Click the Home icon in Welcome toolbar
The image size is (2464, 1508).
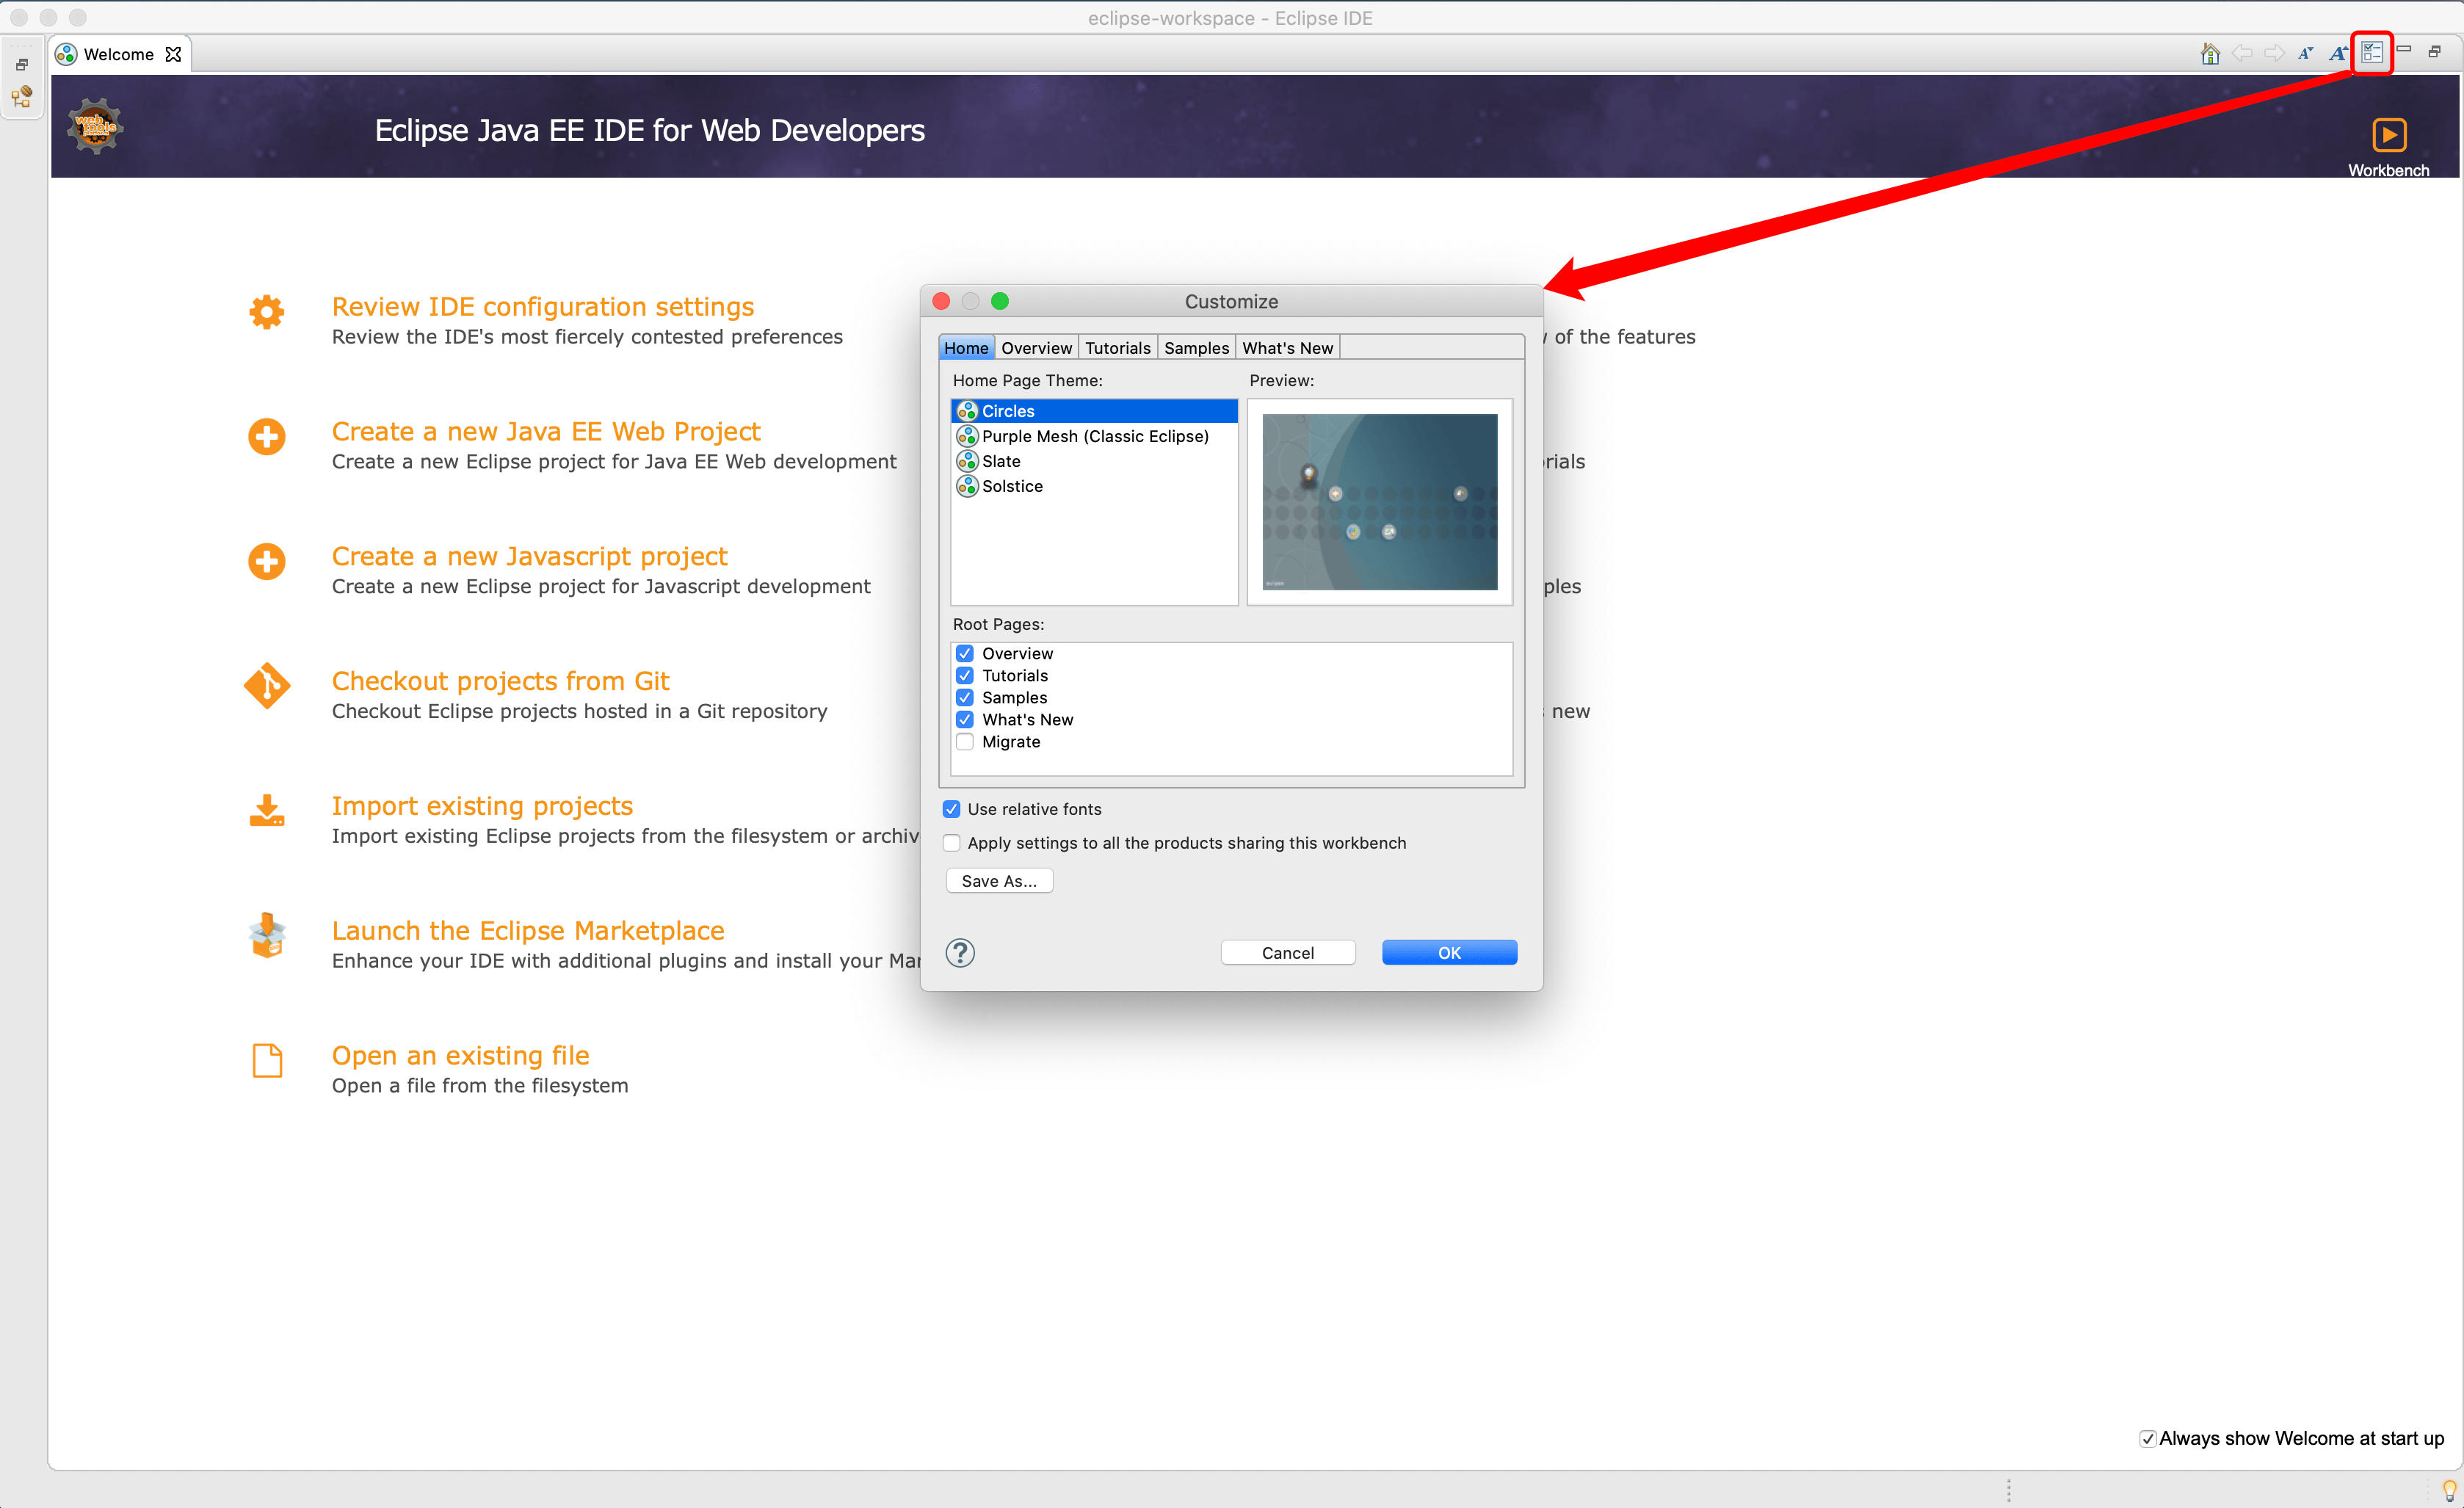pos(2210,53)
